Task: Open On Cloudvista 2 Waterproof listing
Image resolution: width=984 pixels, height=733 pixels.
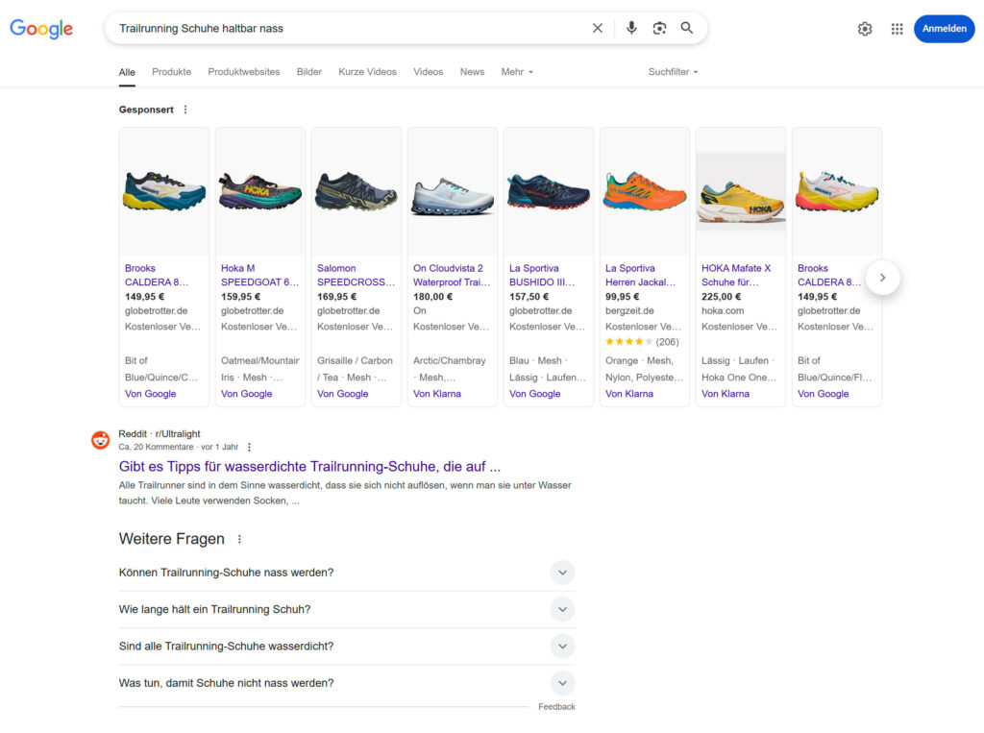Action: (x=452, y=275)
